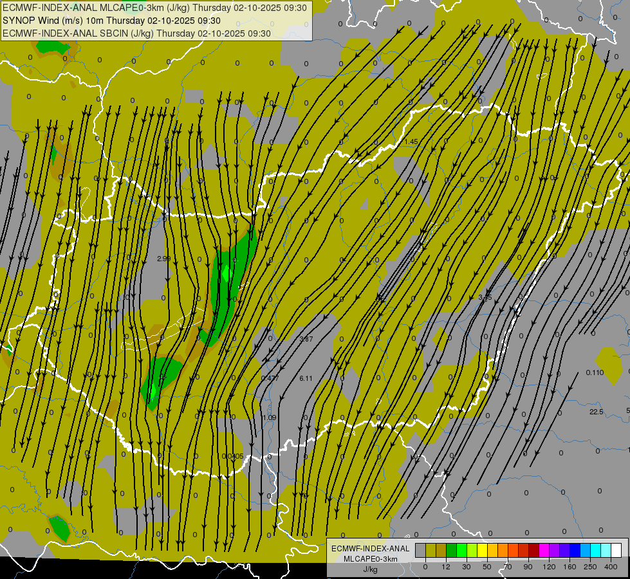Image resolution: width=630 pixels, height=579 pixels.
Task: Choose the white swatch at legend end
Action: 616,551
